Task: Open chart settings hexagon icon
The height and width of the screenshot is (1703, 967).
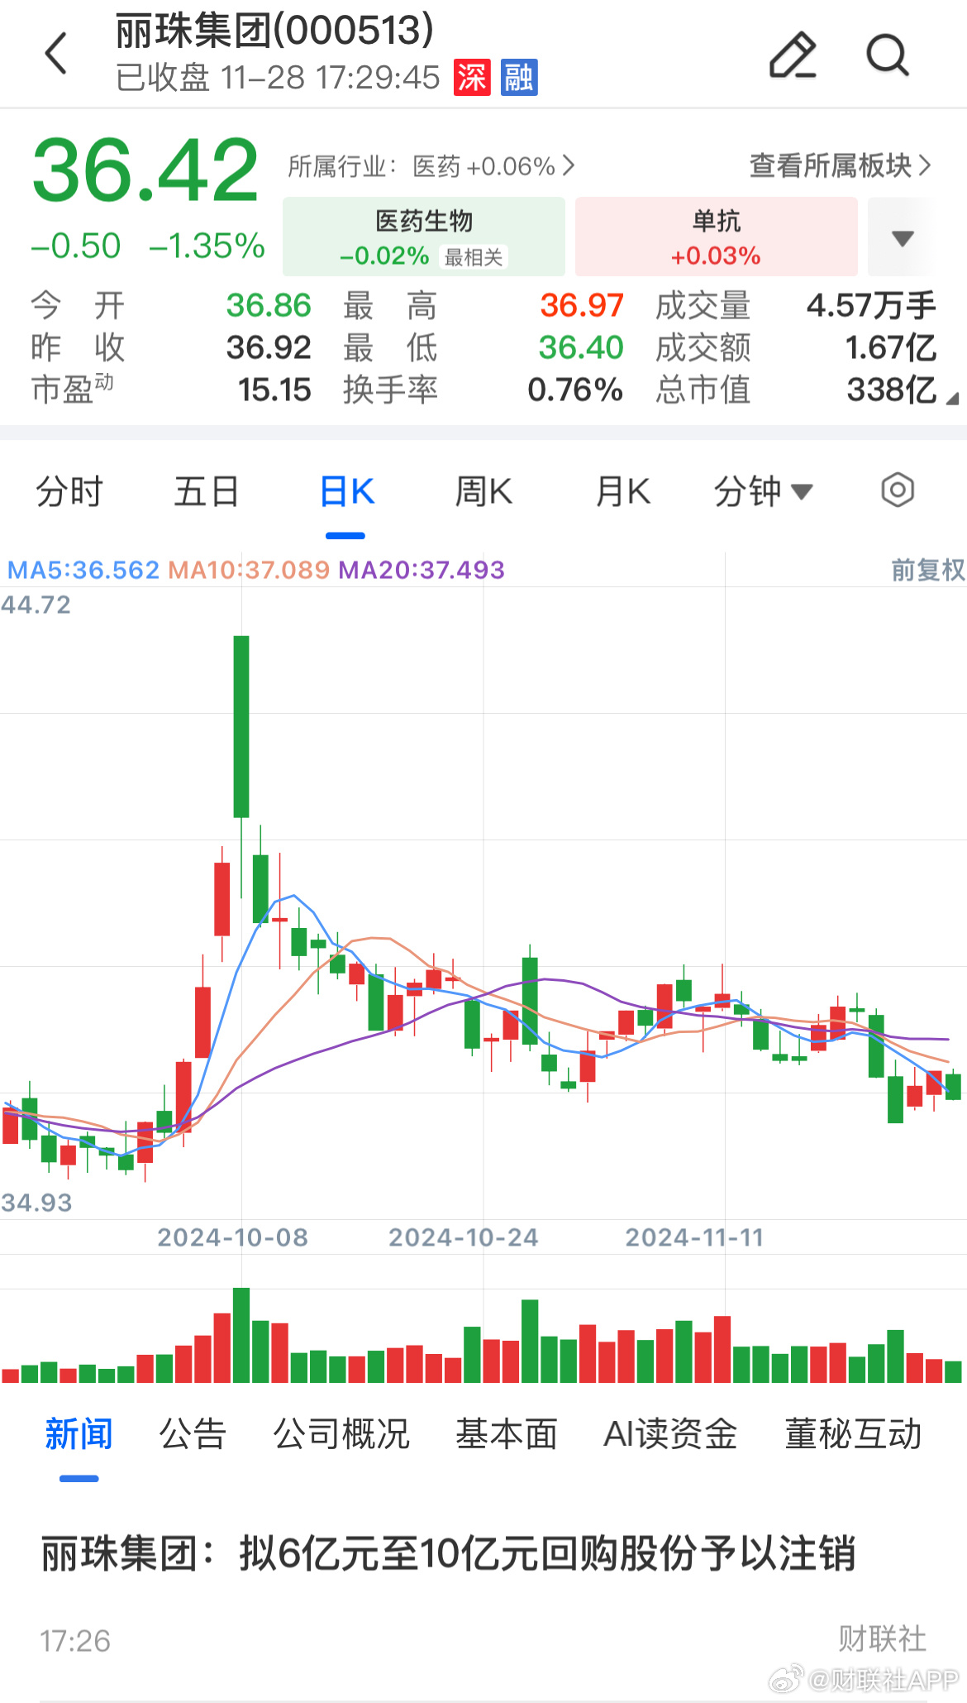Action: [x=897, y=490]
